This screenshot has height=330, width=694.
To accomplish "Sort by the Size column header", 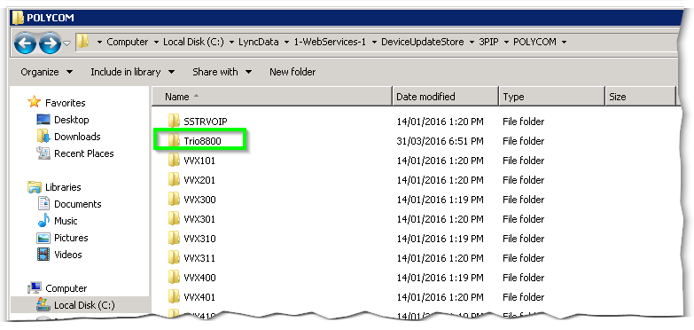I will coord(640,97).
